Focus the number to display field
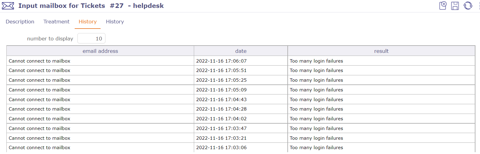The height and width of the screenshot is (154, 480). tap(91, 39)
